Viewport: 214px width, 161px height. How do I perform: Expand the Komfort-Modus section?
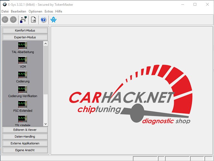[25, 30]
